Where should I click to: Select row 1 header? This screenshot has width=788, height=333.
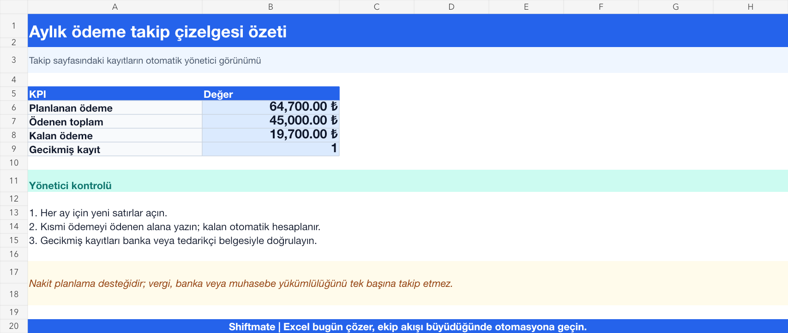coord(14,25)
